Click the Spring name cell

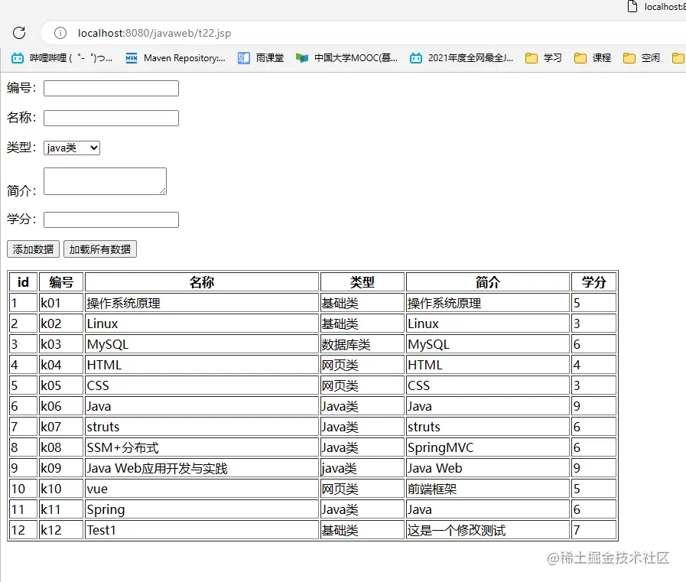(x=202, y=509)
